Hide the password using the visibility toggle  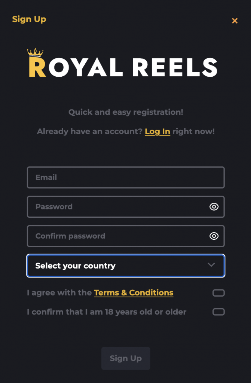(214, 207)
